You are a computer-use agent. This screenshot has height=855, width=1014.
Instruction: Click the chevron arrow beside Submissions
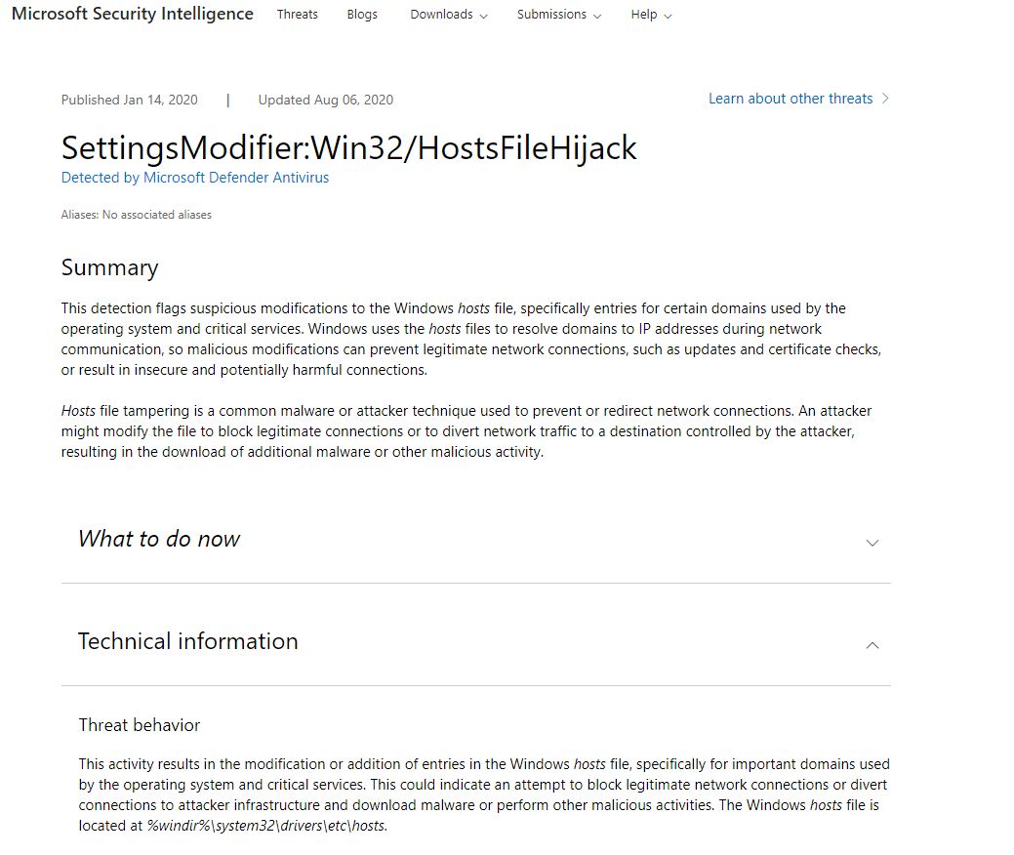(597, 16)
